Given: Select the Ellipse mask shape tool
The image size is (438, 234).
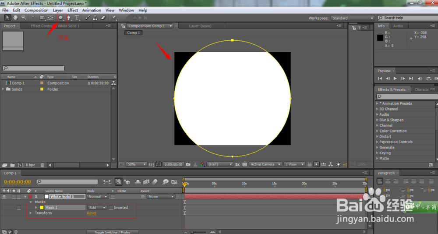Looking at the screenshot, I should coord(60,18).
